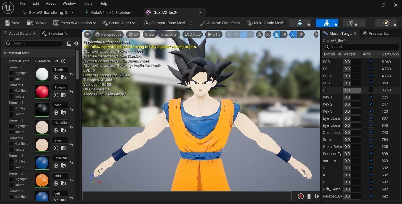Screen dimensions: 402x204
Task: Open the Physics asset editor icon
Action: point(386,23)
